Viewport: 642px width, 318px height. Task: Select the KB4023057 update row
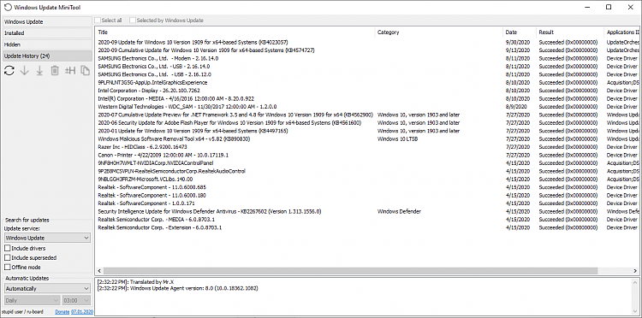click(x=368, y=42)
